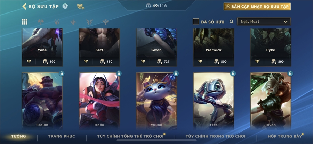
Task: Click the search magnifier icon
Action: point(232,22)
